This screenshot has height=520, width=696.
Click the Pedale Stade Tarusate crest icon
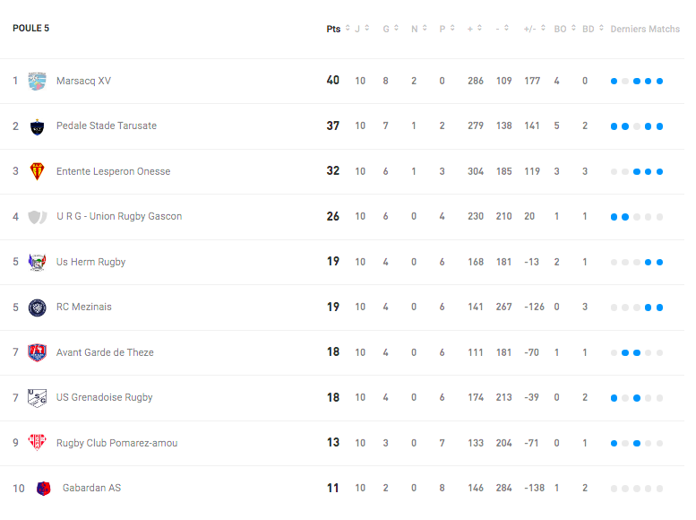pyautogui.click(x=38, y=126)
